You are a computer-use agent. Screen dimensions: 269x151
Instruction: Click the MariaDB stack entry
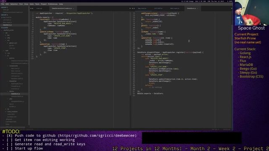tap(246, 65)
